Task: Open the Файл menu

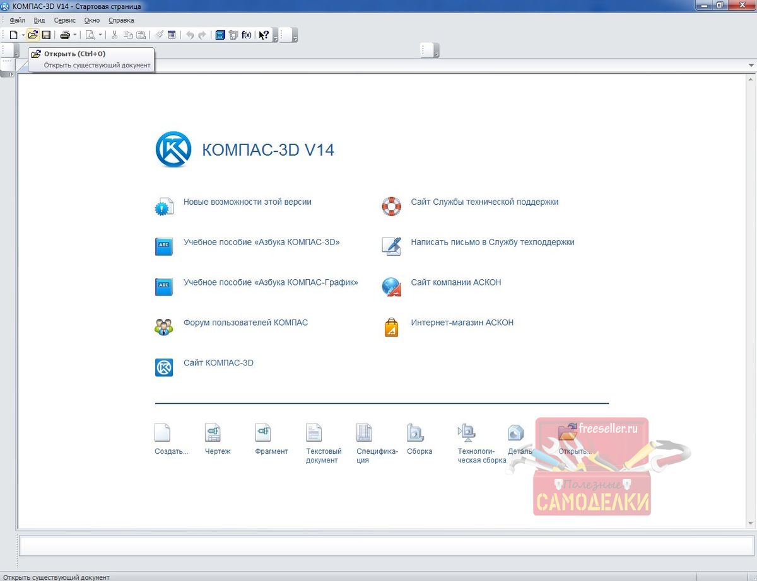Action: click(x=17, y=20)
